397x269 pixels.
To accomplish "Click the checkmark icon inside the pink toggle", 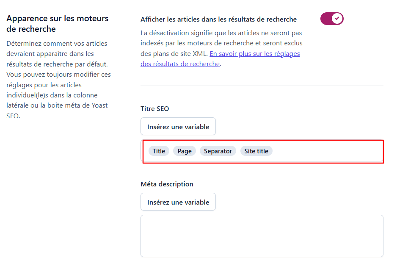I will [336, 19].
